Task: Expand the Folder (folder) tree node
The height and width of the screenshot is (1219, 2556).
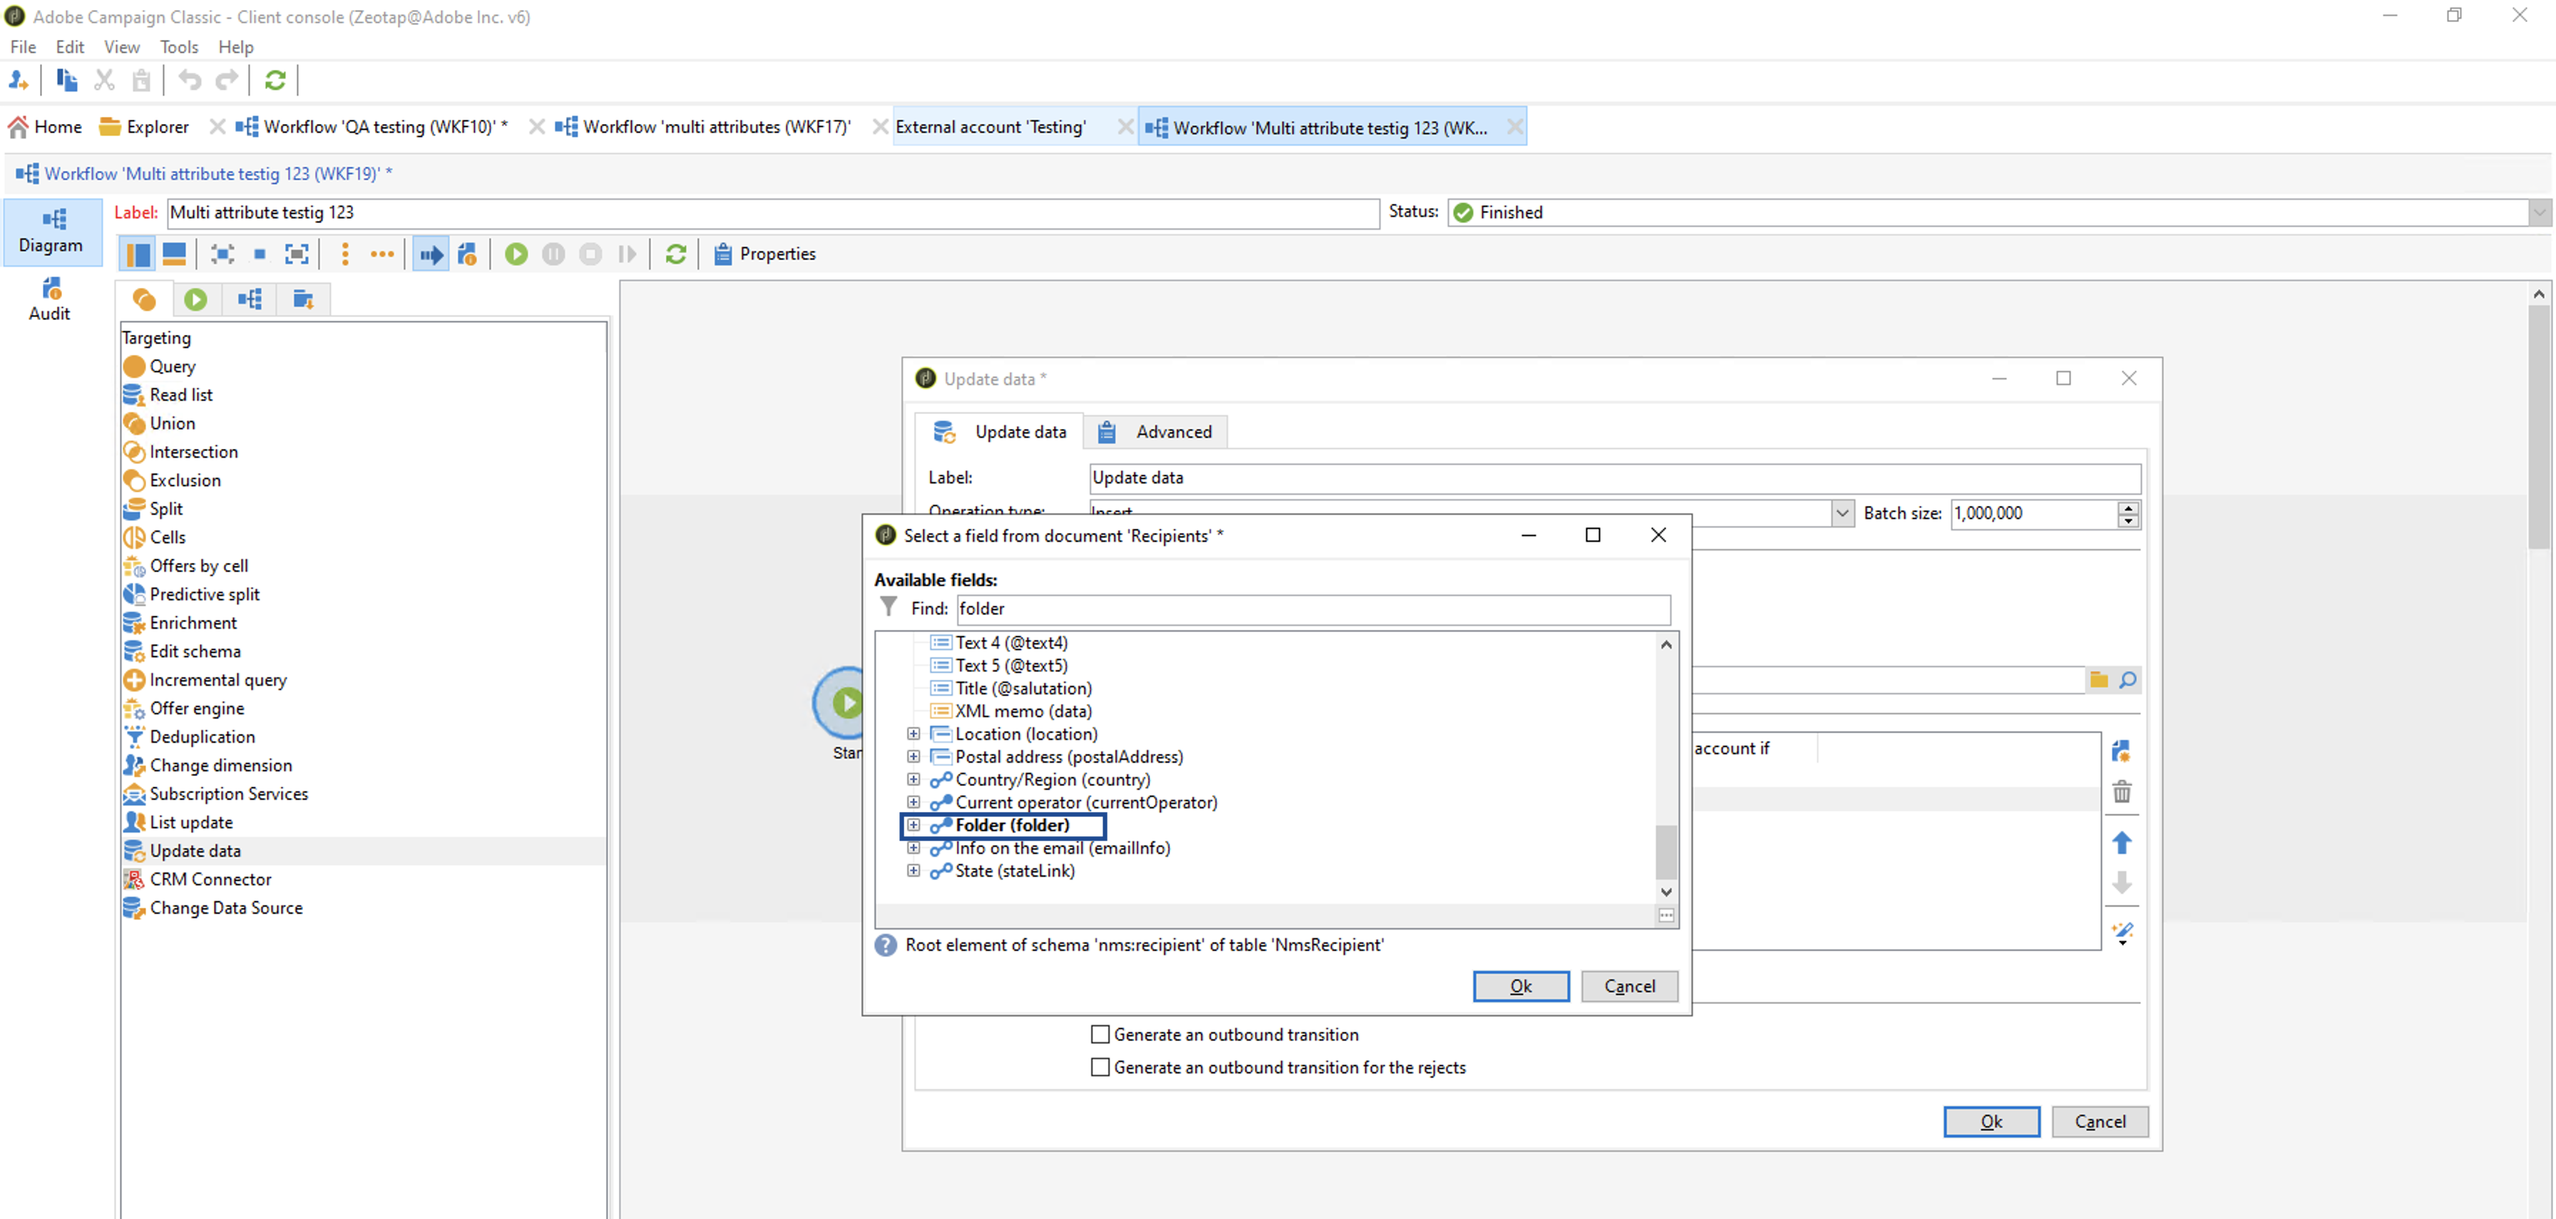Action: click(913, 825)
